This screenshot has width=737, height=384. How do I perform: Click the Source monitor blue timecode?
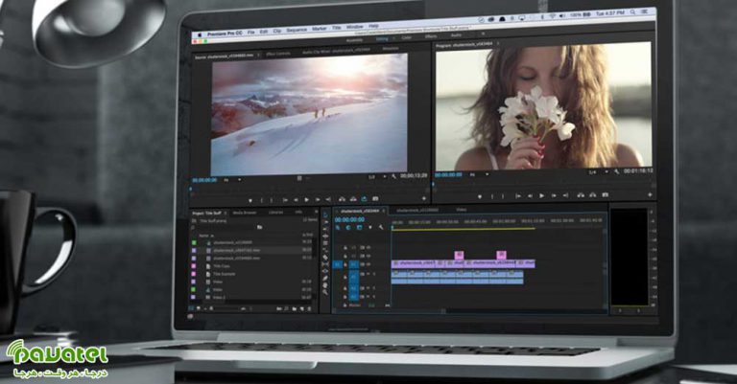click(204, 181)
